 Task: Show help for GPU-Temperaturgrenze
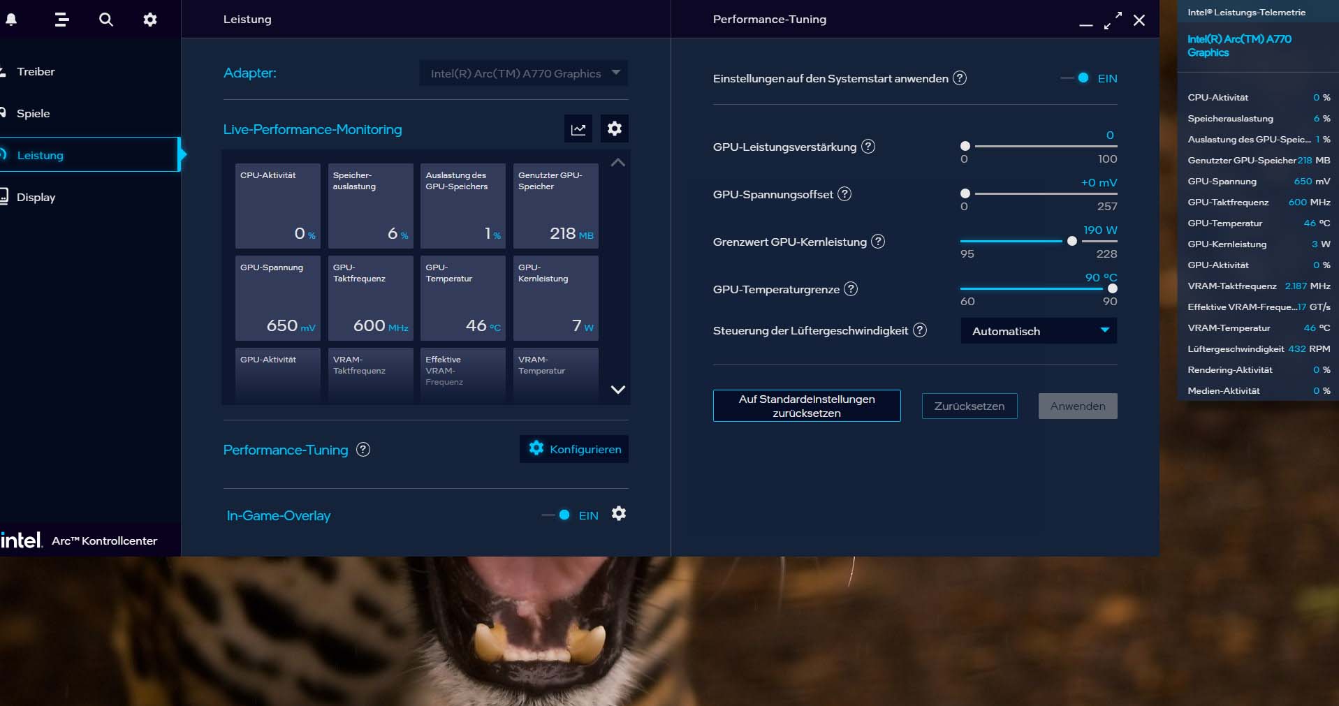[851, 289]
